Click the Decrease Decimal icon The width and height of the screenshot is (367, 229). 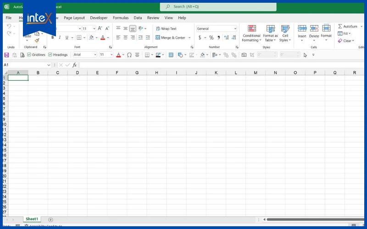click(234, 38)
